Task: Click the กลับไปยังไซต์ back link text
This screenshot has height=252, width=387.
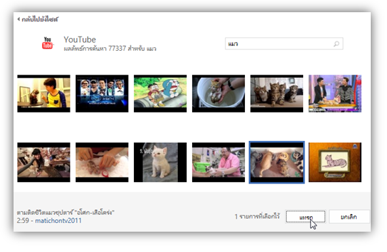Action: (x=40, y=19)
